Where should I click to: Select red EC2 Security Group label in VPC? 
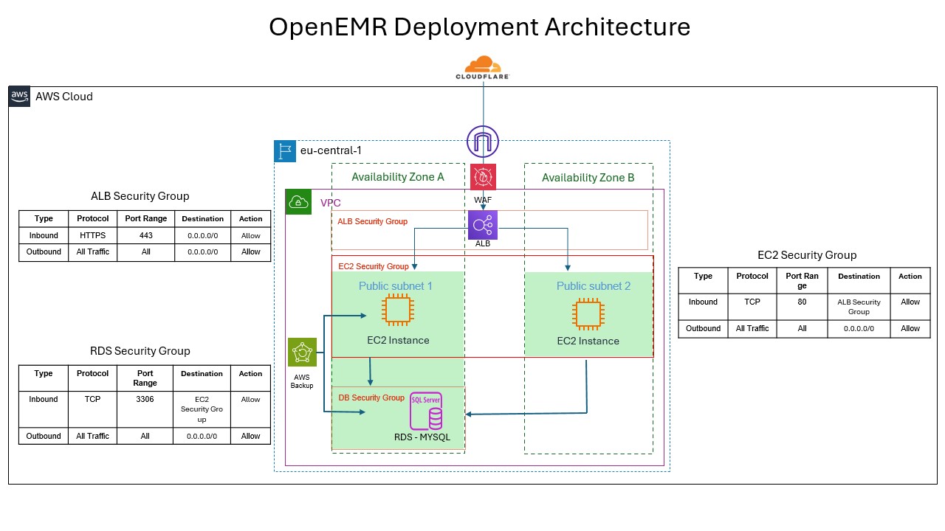click(x=373, y=266)
